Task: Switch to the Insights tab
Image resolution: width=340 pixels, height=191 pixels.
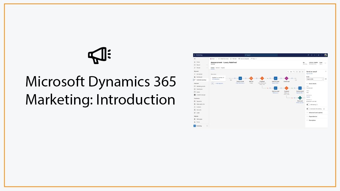Action: click(223, 68)
